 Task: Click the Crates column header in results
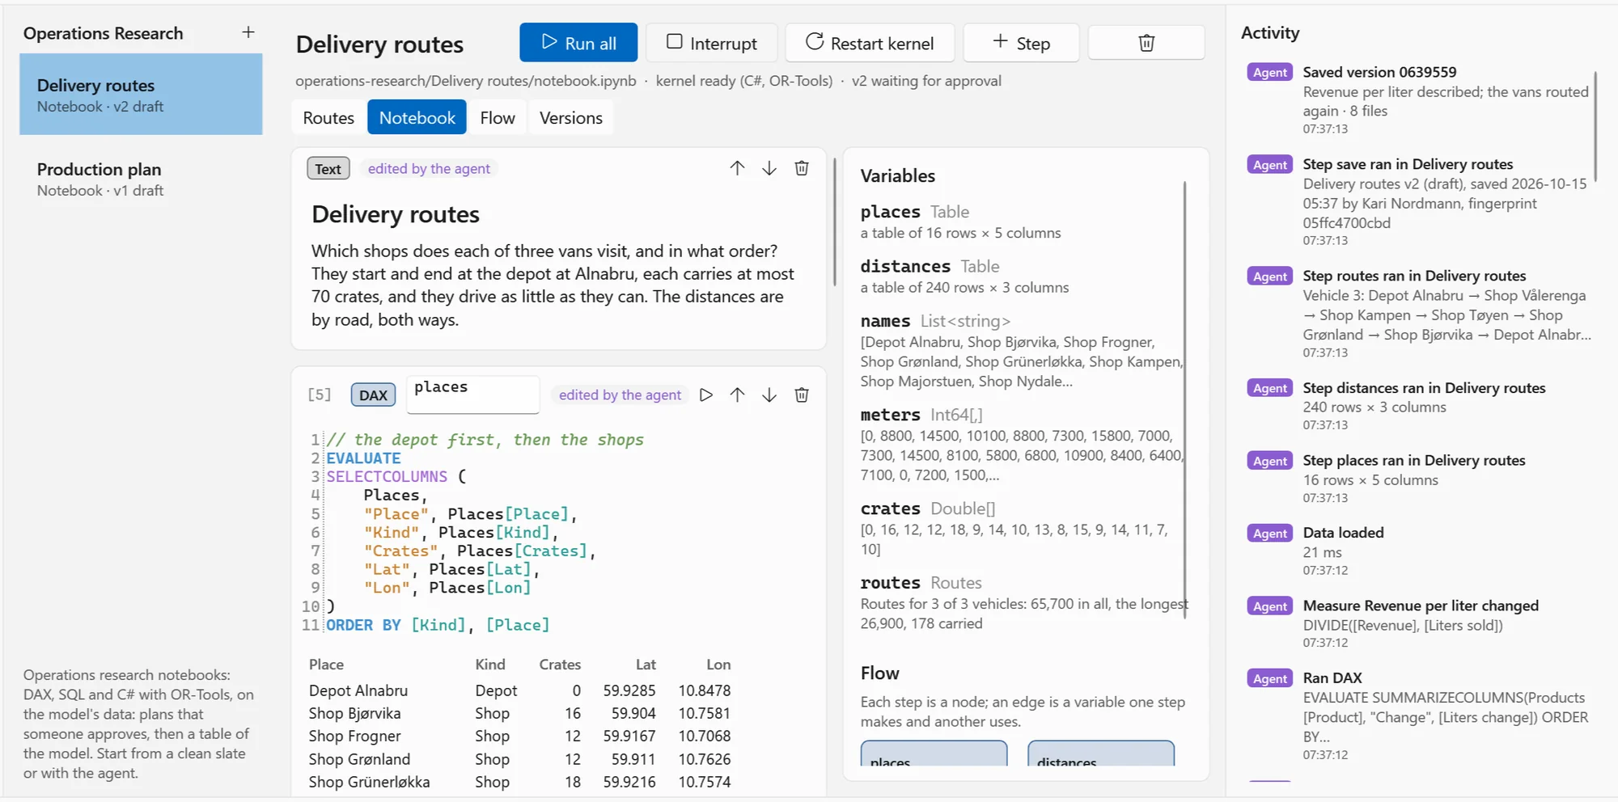coord(560,665)
